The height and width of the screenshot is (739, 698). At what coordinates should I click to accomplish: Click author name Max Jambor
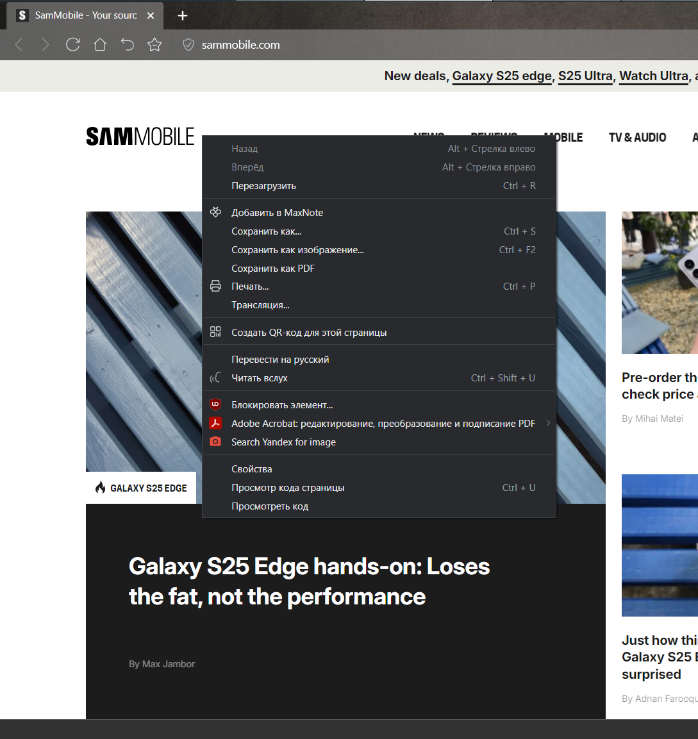(169, 663)
